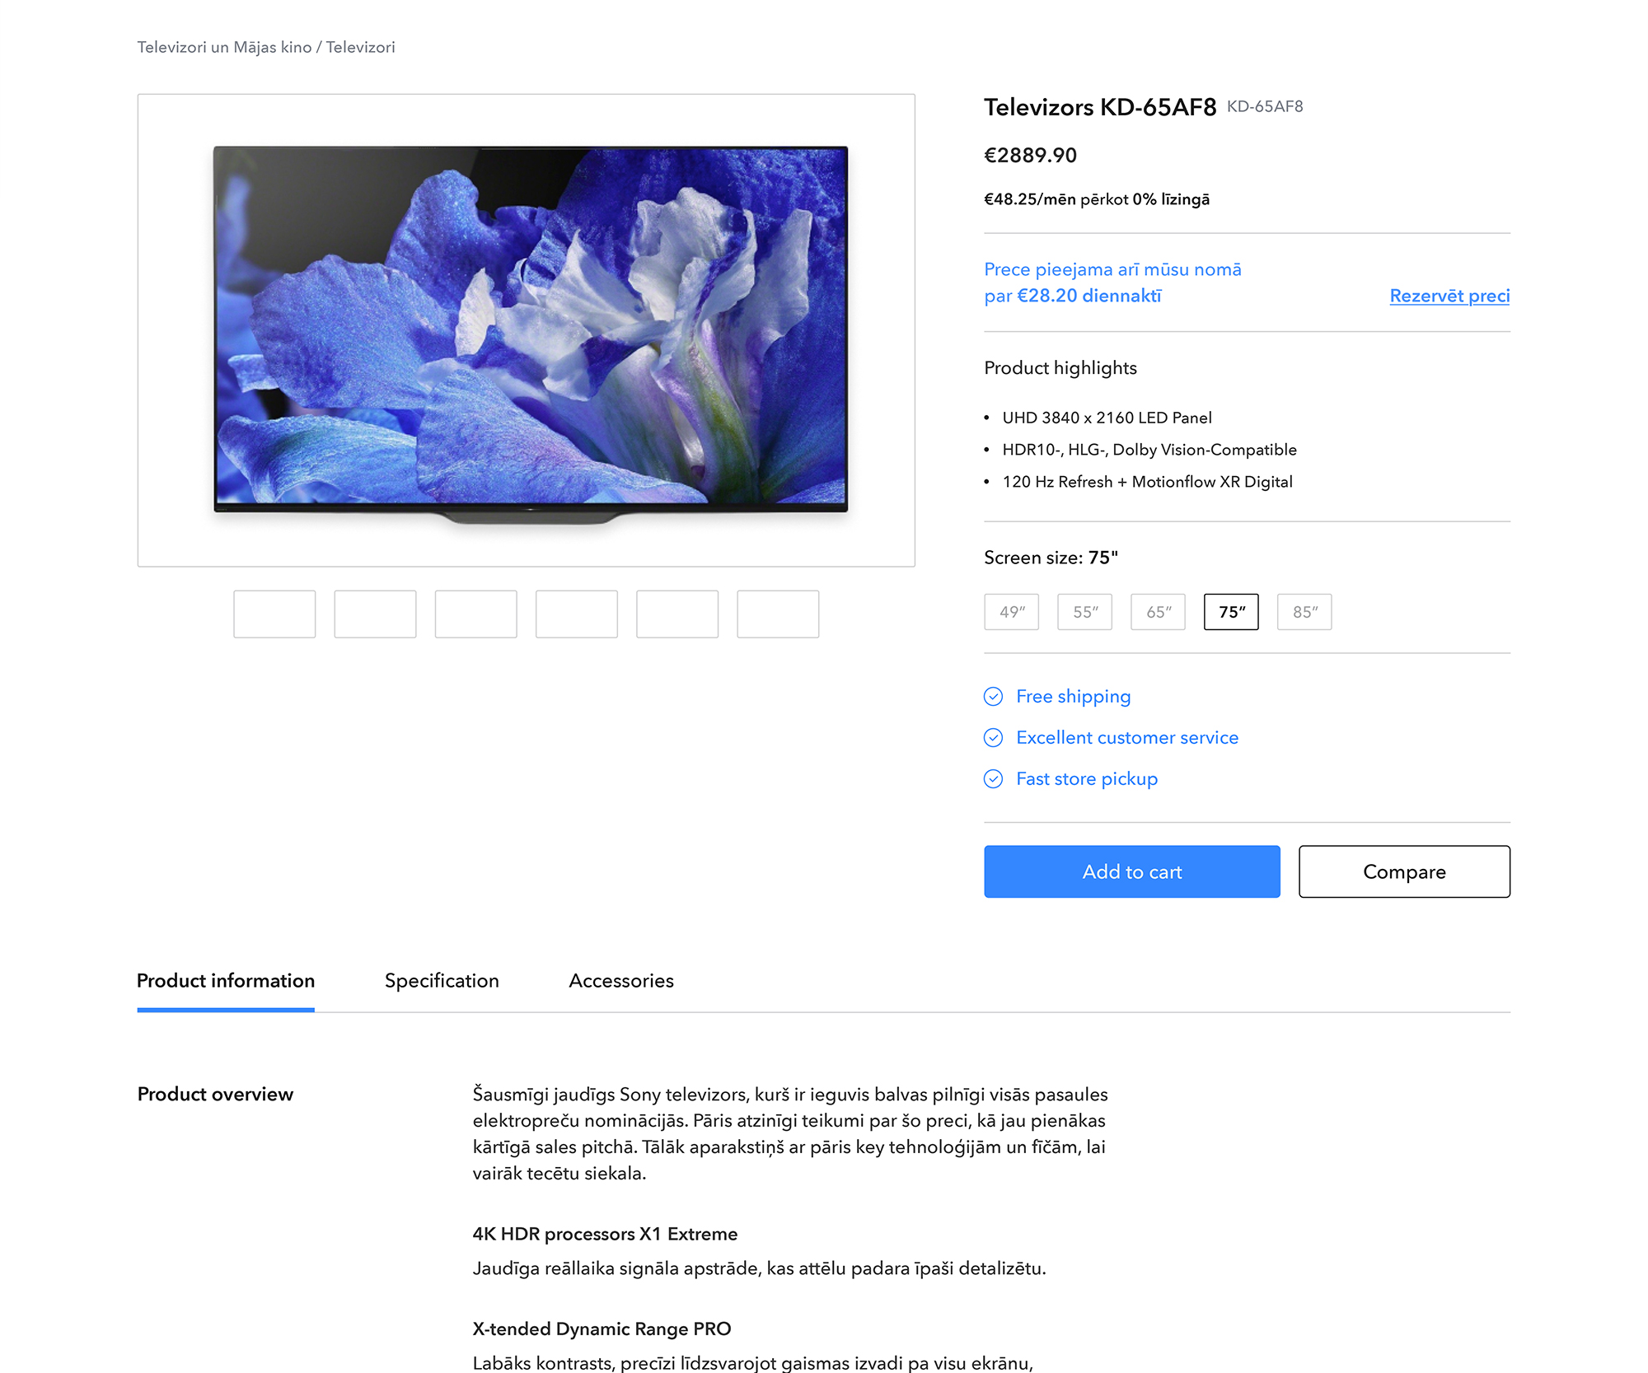Click UHD 3840 x 2160 LED Panel highlight
Screen dimensions: 1648x1373
pos(1107,418)
